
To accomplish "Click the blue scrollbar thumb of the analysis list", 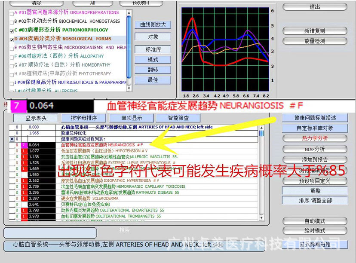I will point(129,47).
